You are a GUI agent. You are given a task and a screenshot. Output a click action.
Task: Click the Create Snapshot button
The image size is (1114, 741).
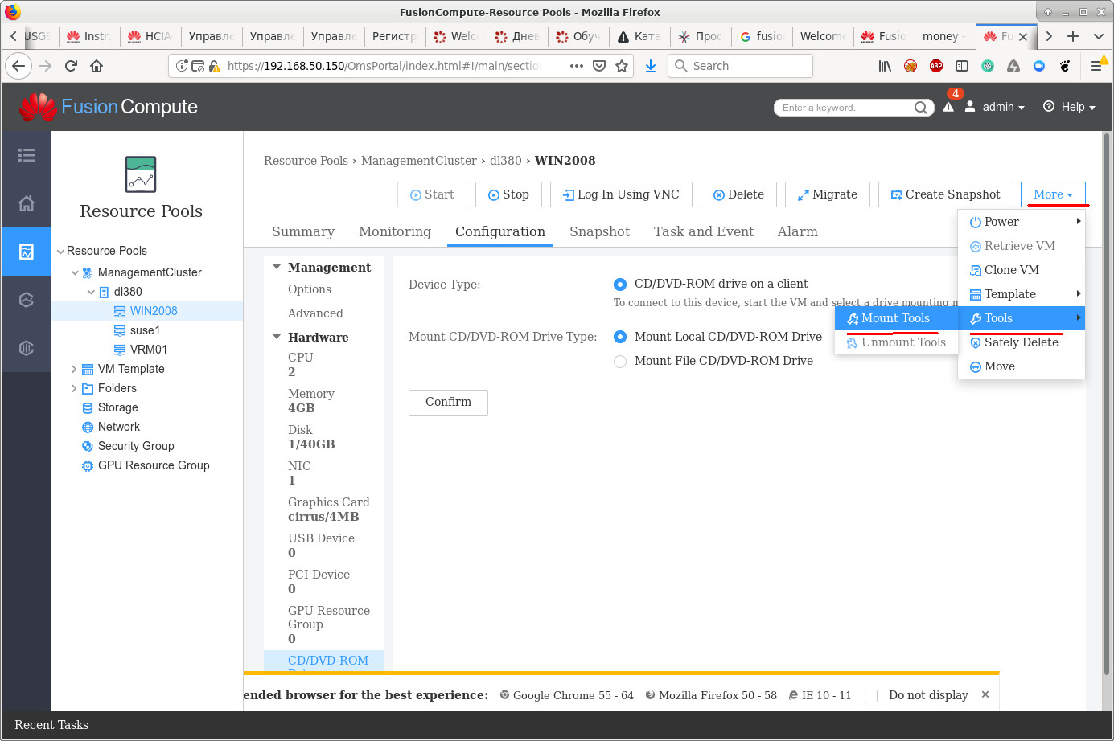945,194
